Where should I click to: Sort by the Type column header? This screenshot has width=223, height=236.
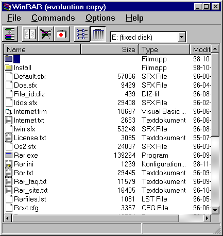click(x=164, y=49)
